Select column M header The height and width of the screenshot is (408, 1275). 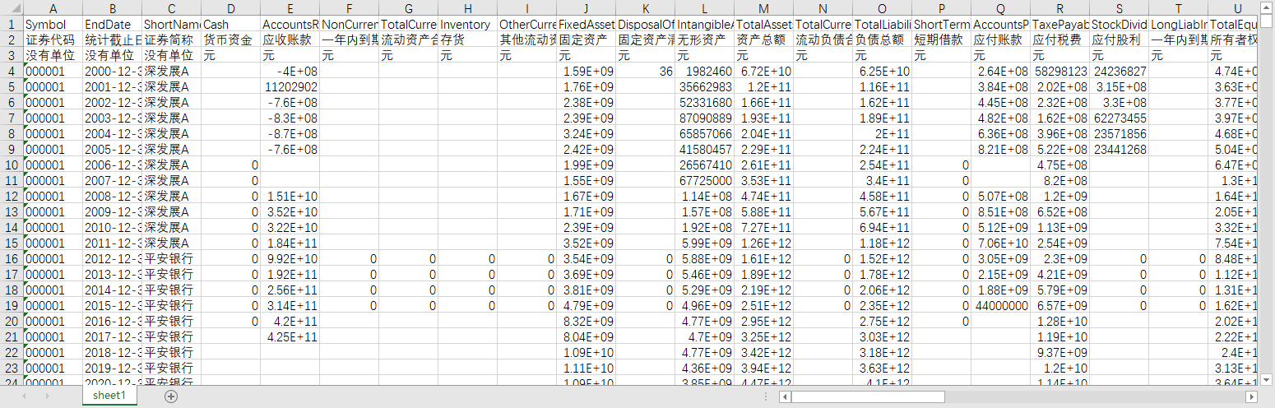click(763, 8)
